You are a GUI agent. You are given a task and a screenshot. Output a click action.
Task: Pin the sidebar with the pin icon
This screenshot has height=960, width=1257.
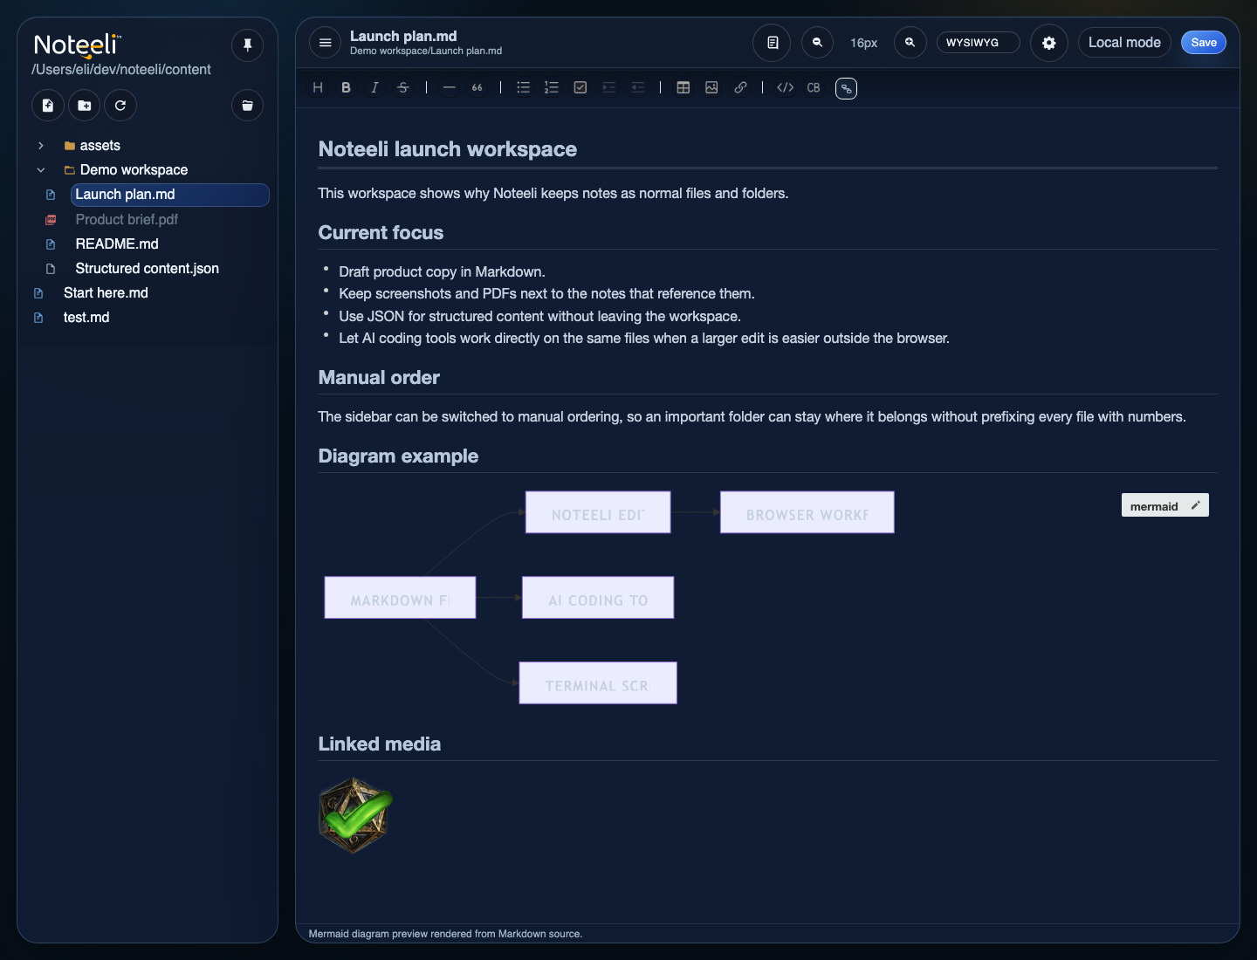coord(248,45)
